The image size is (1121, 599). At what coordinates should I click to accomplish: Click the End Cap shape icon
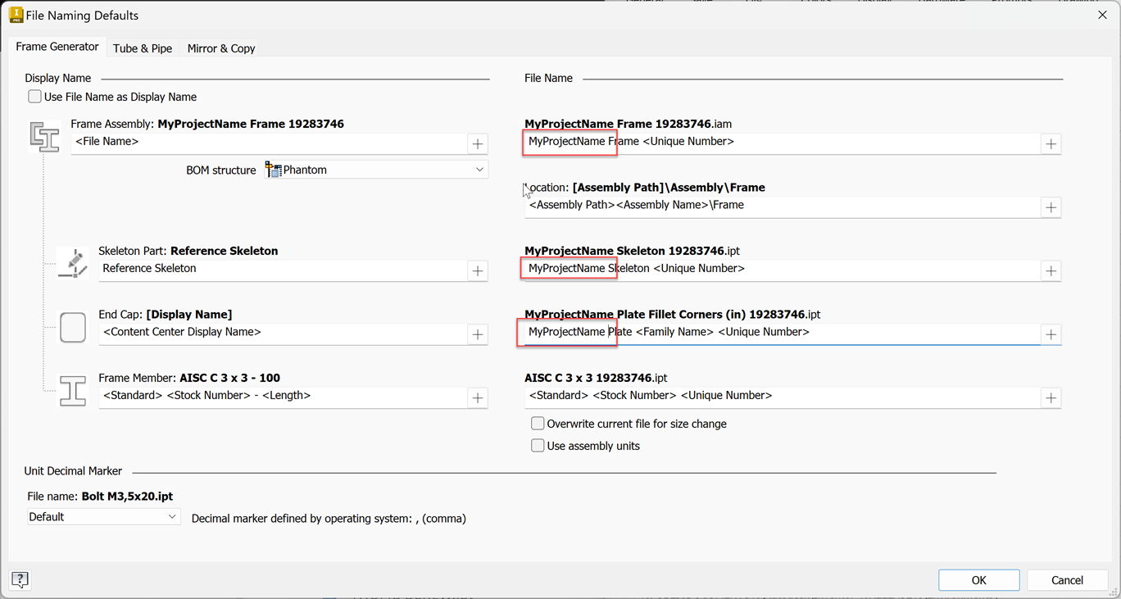pyautogui.click(x=73, y=327)
